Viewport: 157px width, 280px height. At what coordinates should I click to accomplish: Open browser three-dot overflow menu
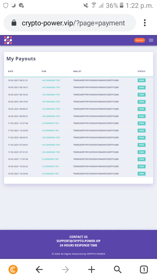145,23
